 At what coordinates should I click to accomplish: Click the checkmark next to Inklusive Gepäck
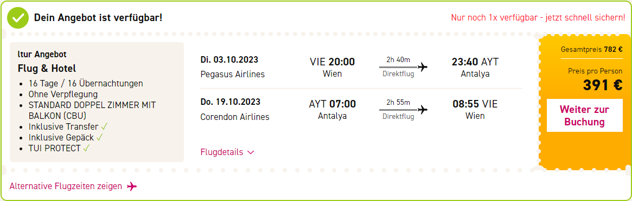[100, 138]
